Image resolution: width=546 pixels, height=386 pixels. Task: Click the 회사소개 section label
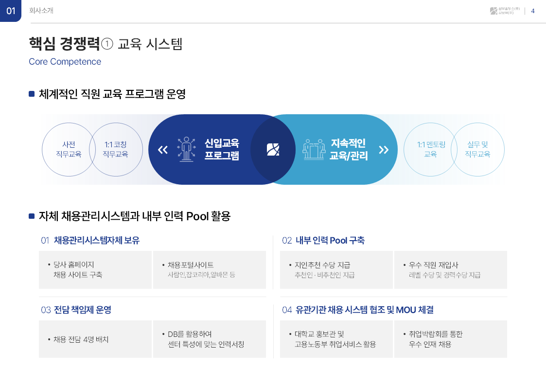tap(41, 11)
